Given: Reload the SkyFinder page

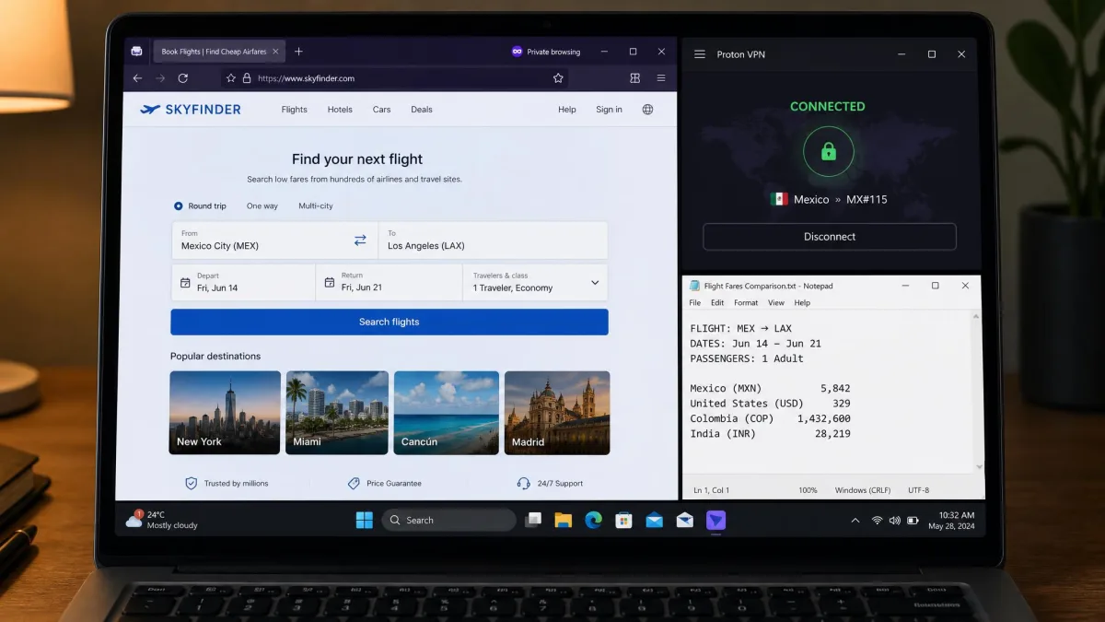Looking at the screenshot, I should click(x=183, y=78).
